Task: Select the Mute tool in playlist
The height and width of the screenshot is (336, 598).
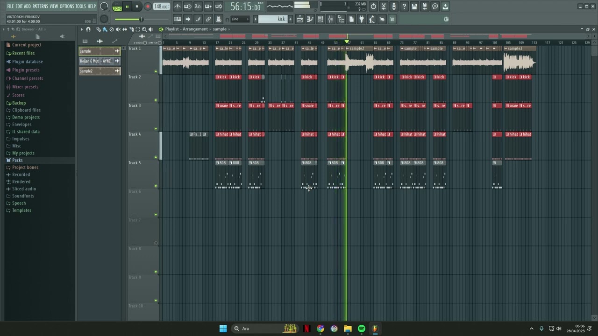Action: point(118,29)
